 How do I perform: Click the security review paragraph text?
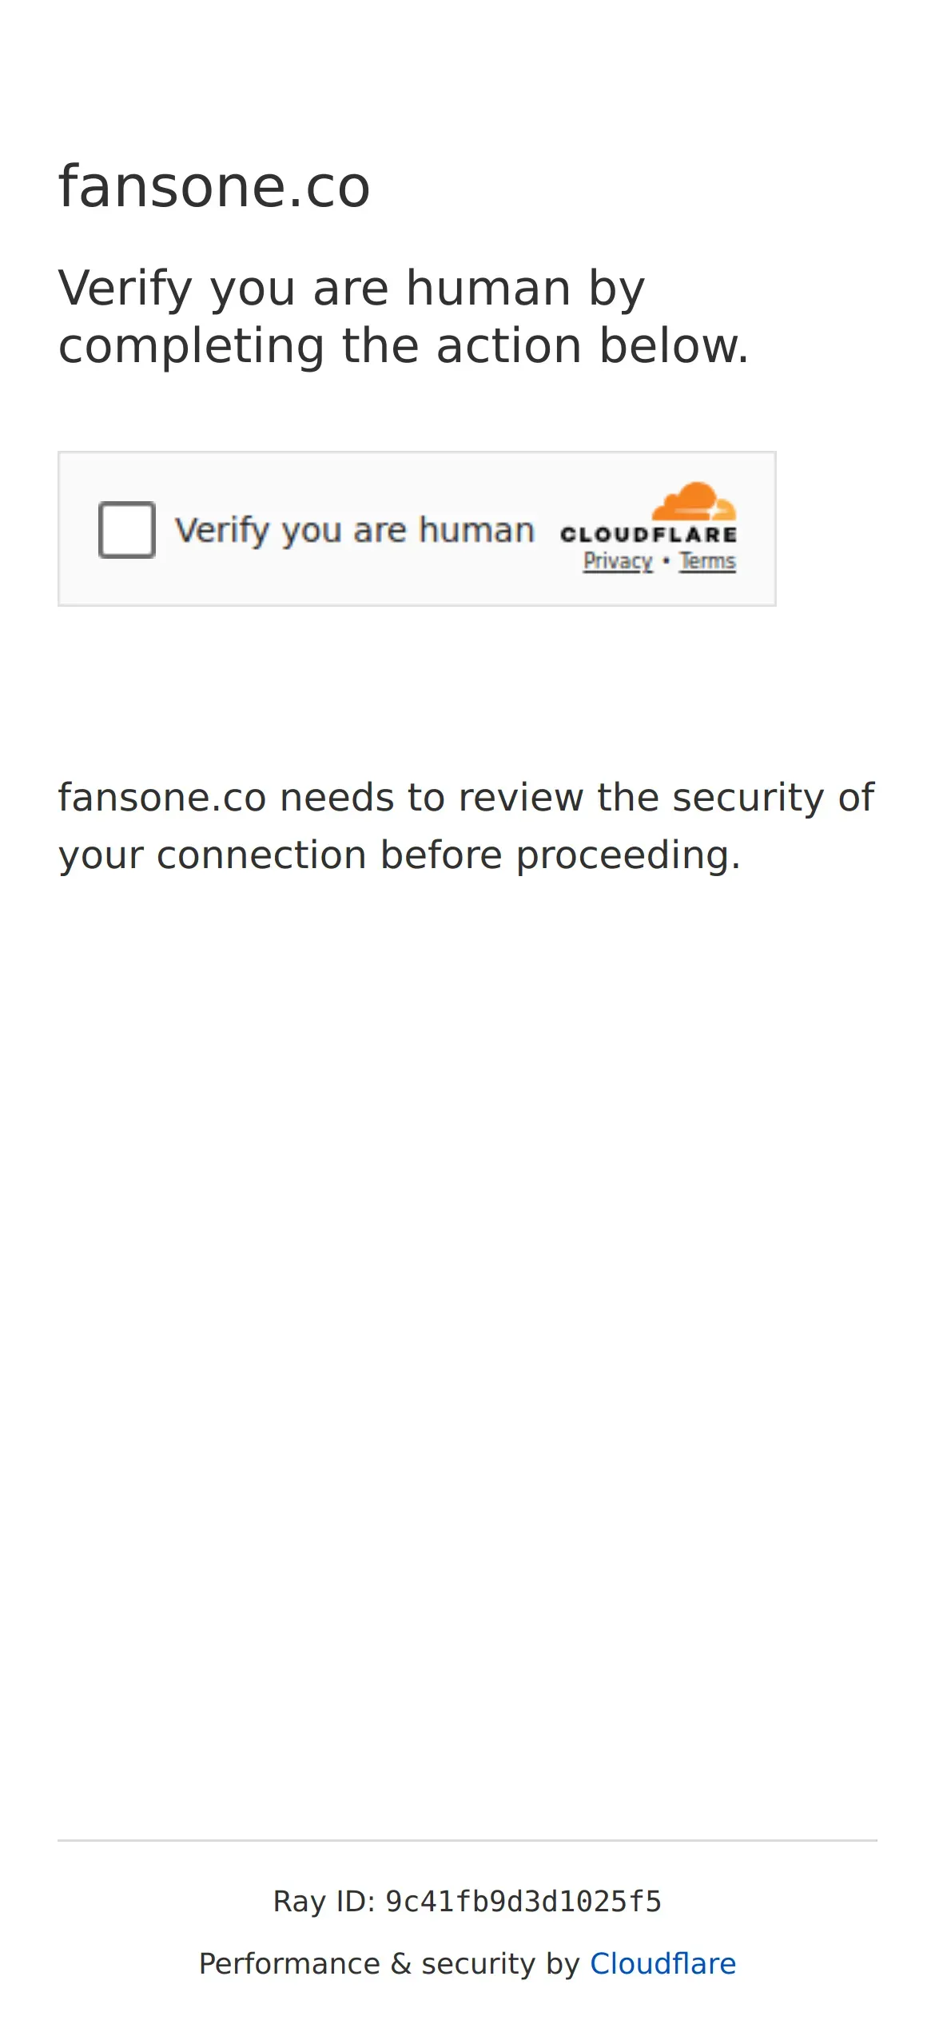point(467,826)
